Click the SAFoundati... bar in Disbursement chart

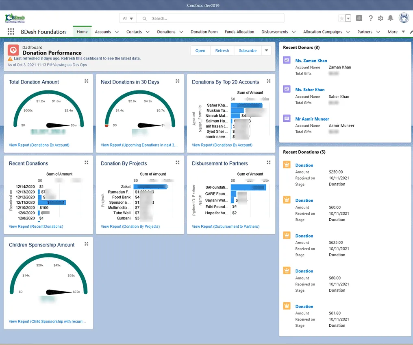[248, 187]
